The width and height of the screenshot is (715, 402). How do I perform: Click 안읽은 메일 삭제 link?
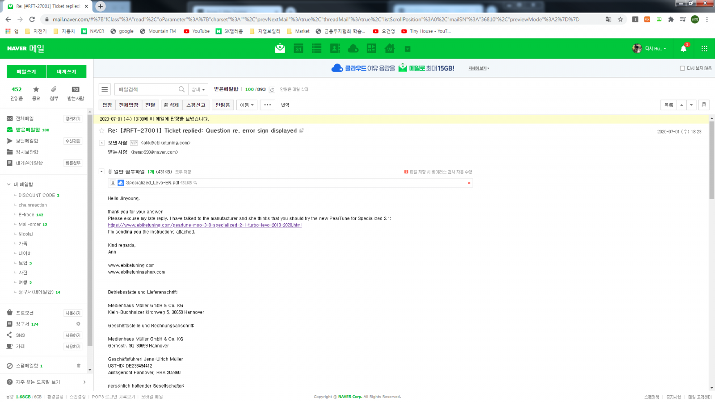(294, 89)
